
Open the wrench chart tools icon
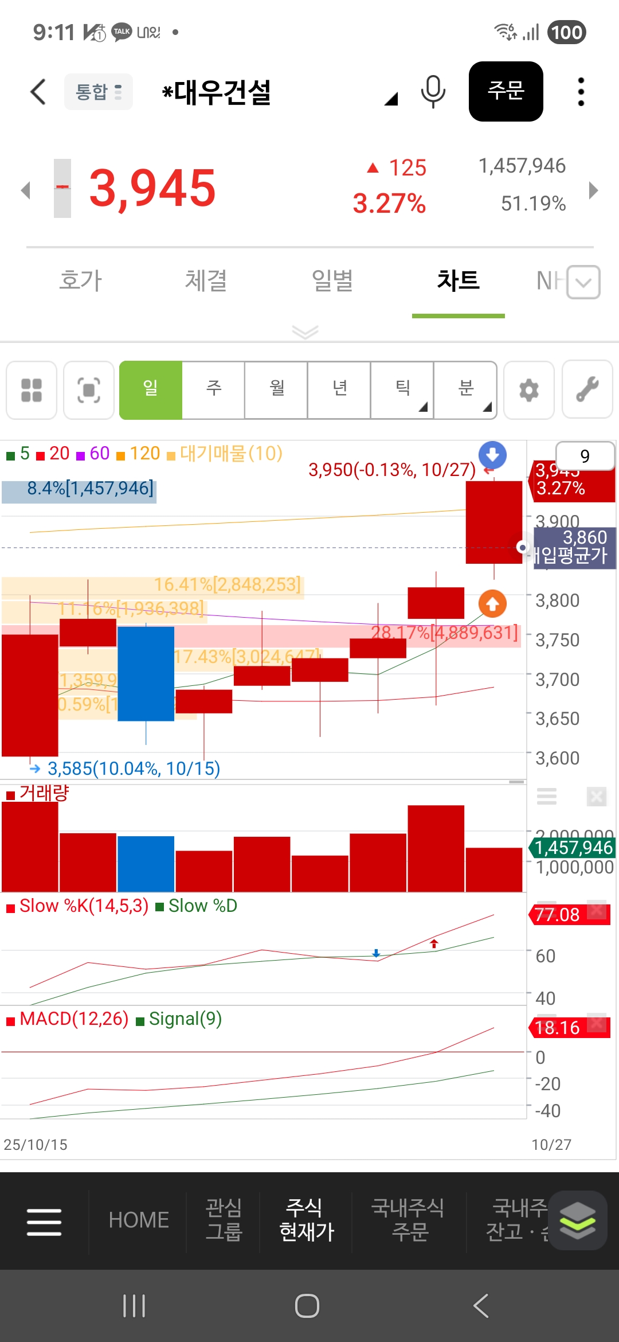tap(587, 390)
